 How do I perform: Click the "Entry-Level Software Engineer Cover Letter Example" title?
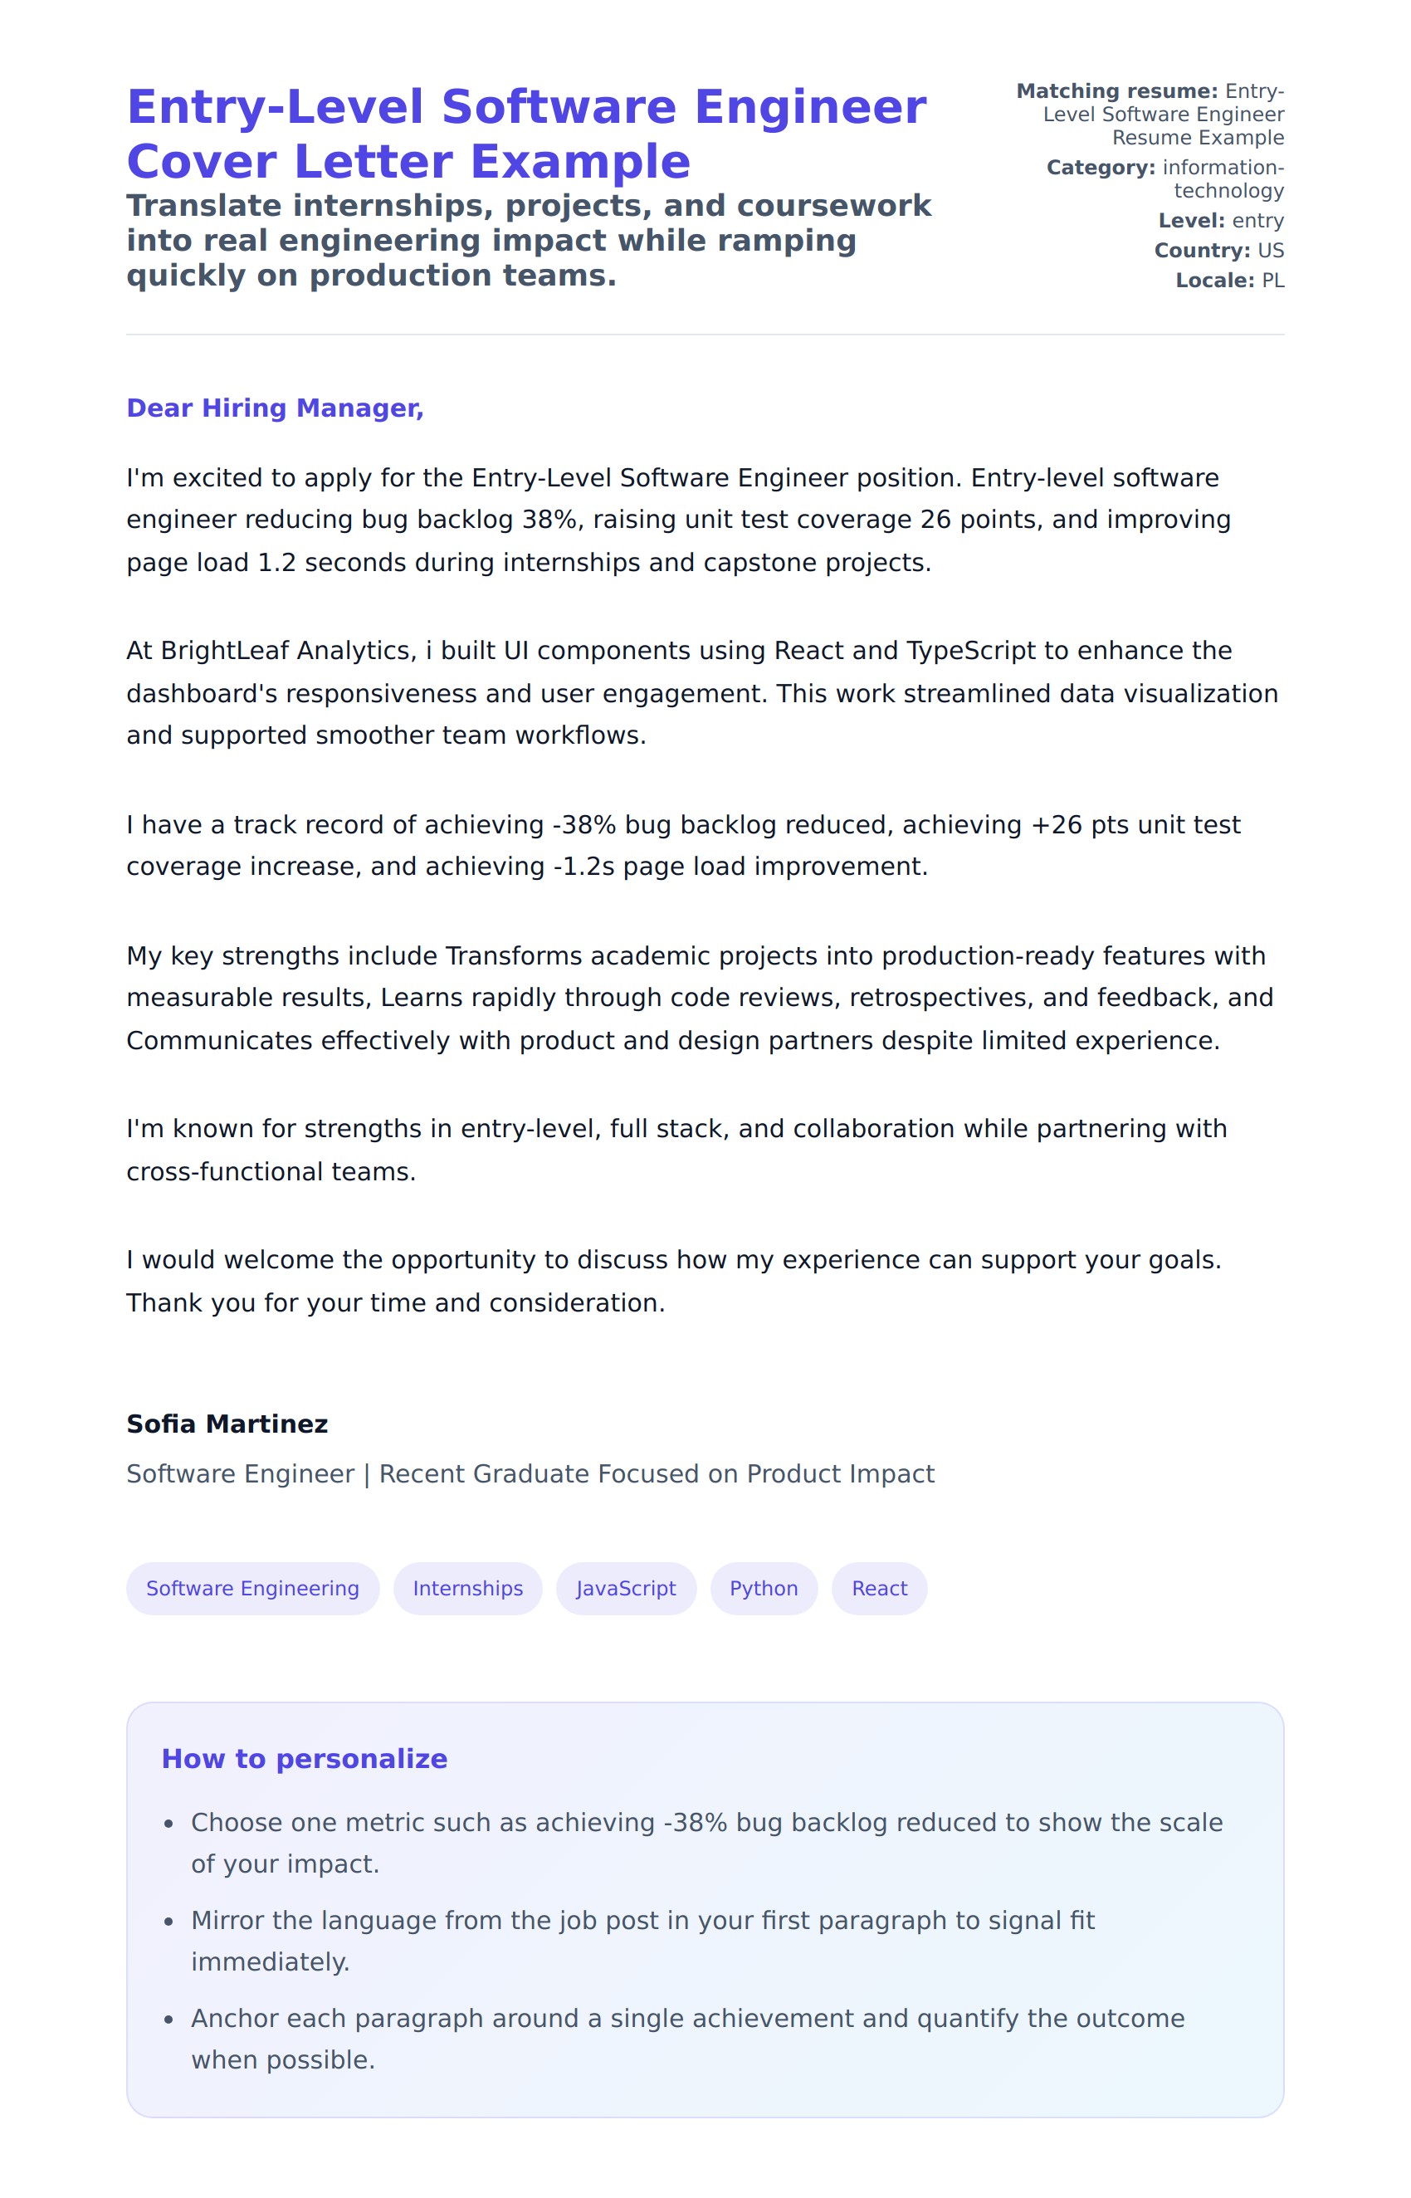pyautogui.click(x=526, y=134)
